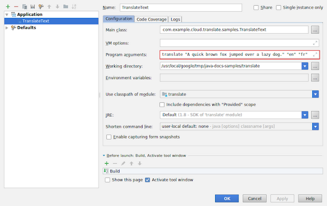
Task: Remove the selected run configuration
Action: pos(16,6)
